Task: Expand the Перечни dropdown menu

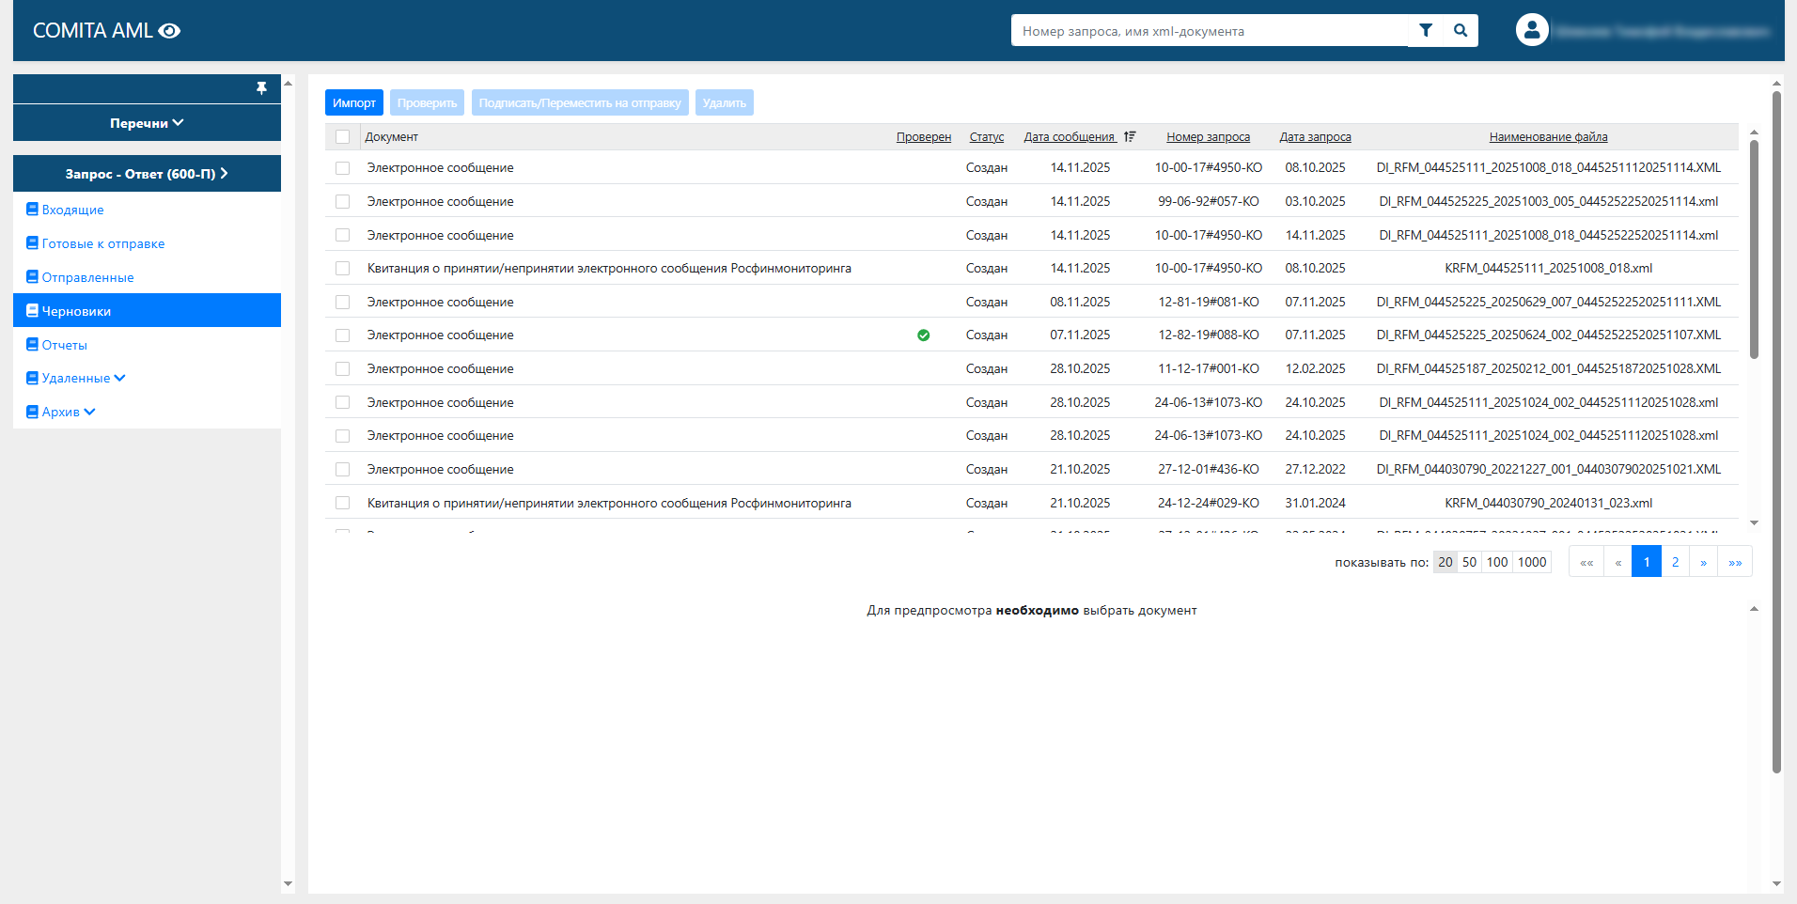Action: coord(147,123)
